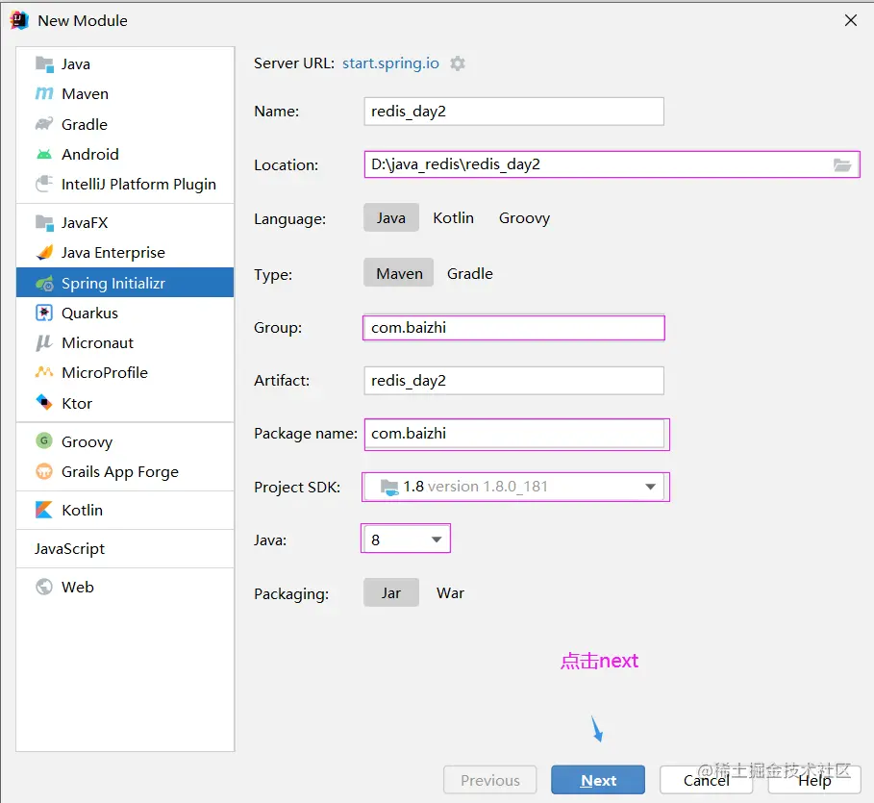
Task: Open the start.spring.io server link
Action: [390, 63]
